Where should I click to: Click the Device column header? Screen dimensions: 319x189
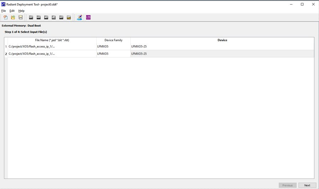tap(222, 40)
